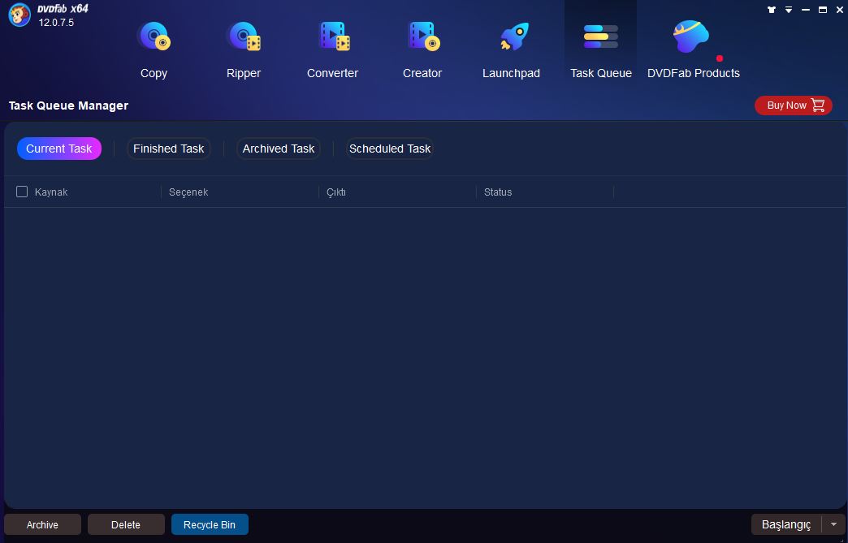Click the DVDFab monkey logo

coord(19,15)
